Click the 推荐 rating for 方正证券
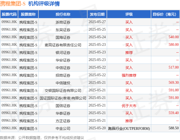180x140 pixels. 129,121
